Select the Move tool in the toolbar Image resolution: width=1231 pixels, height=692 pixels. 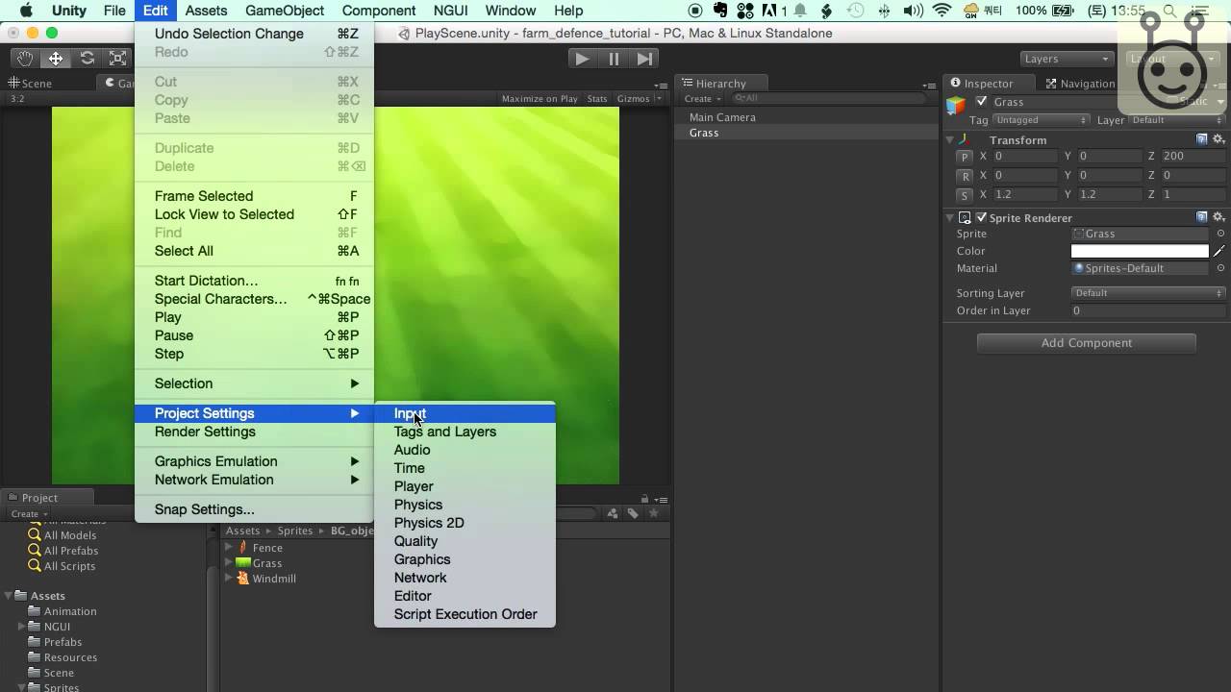pyautogui.click(x=56, y=59)
